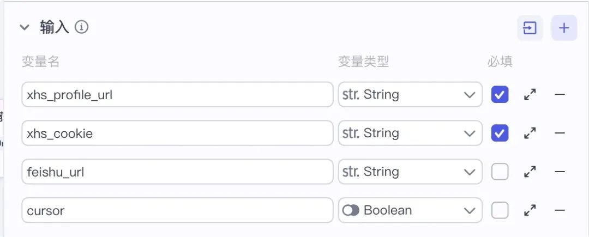This screenshot has height=237, width=589.
Task: Remove the xhs_cookie variable row
Action: click(x=560, y=133)
